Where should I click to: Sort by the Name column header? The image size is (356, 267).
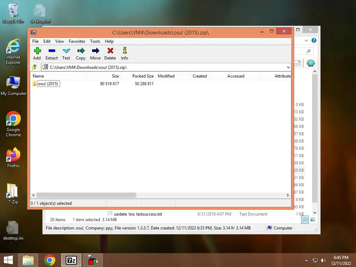58,76
